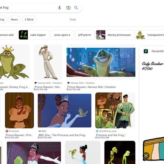Screen dimensions: 164x164
Task: Open the transparent Tiana and frog image
Action: [x=83, y=153]
